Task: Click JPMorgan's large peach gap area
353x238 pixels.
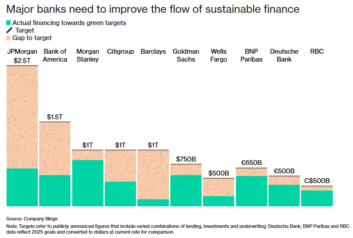Action: (22, 117)
